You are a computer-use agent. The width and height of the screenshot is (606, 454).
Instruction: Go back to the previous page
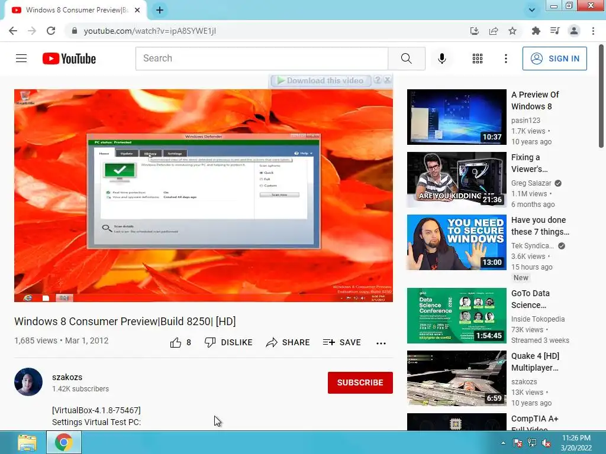[13, 31]
